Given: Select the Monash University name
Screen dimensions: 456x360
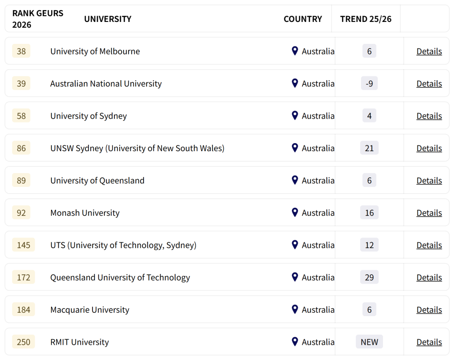Looking at the screenshot, I should pyautogui.click(x=85, y=213).
